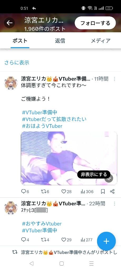Open hashtag #おはようVTuber

coord(42,126)
